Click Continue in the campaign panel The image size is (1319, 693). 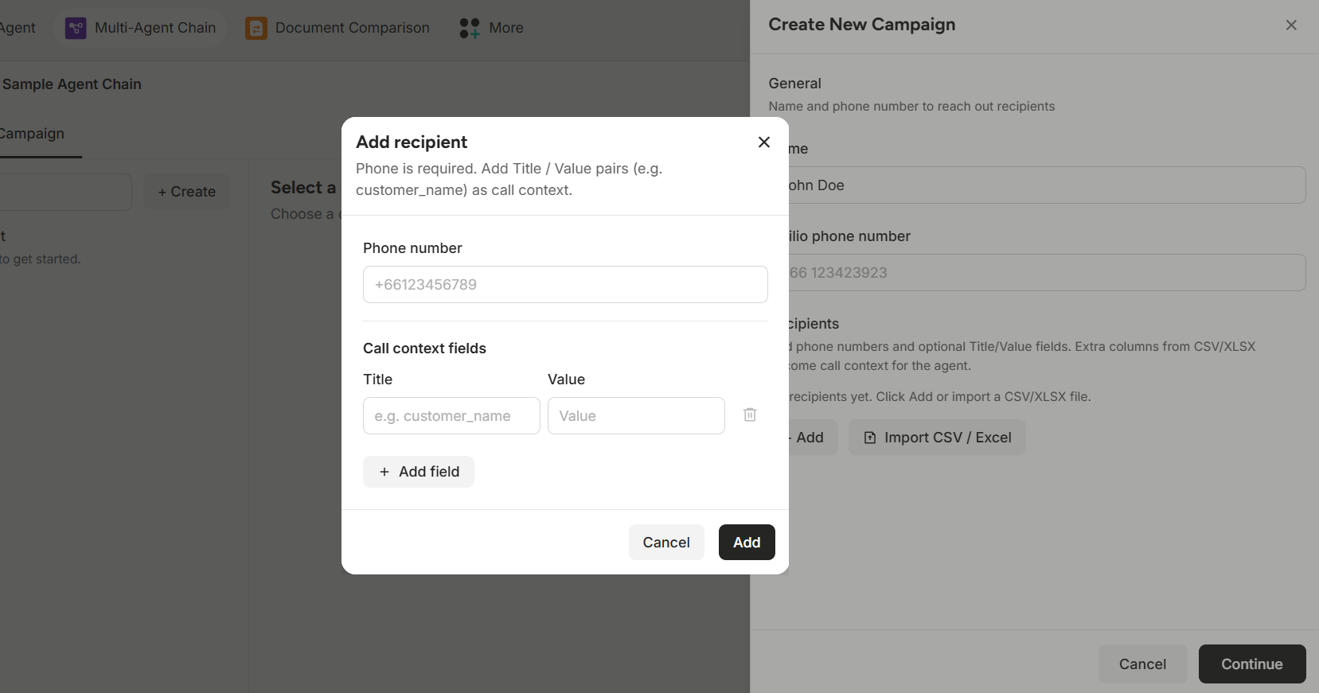pyautogui.click(x=1252, y=664)
